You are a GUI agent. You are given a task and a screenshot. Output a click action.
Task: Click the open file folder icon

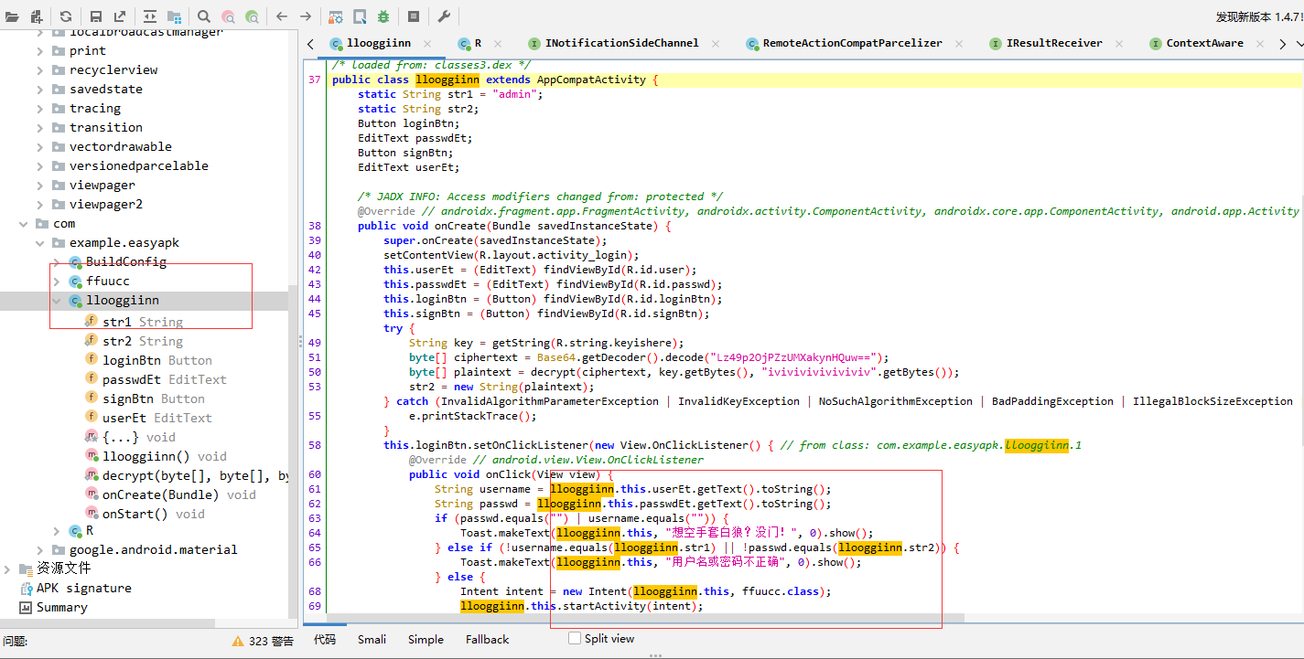(12, 16)
